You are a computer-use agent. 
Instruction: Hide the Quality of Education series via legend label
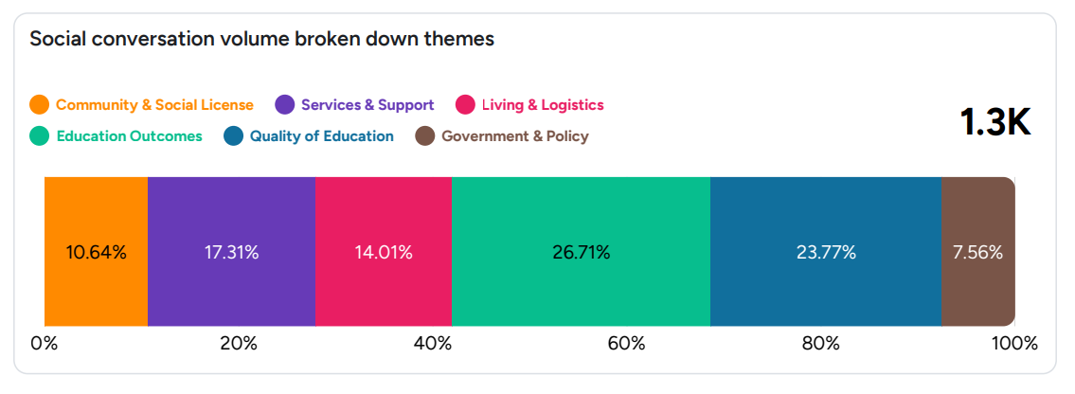pyautogui.click(x=322, y=136)
